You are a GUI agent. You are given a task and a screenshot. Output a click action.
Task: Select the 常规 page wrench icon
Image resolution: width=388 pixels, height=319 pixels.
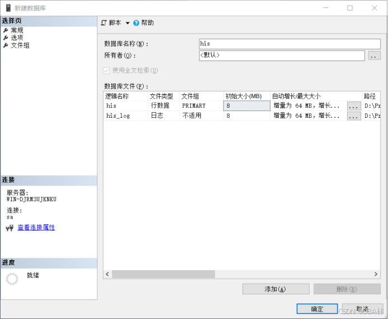coord(6,30)
